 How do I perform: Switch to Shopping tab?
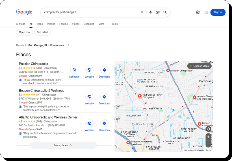tap(89, 24)
